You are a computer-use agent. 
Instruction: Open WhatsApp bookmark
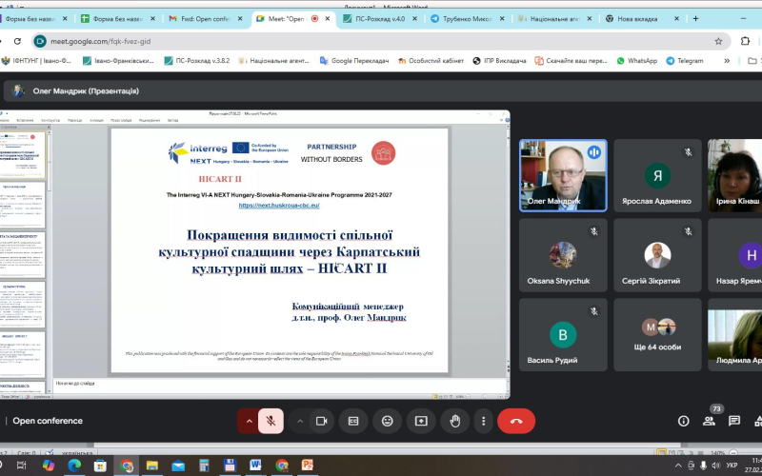[x=636, y=61]
